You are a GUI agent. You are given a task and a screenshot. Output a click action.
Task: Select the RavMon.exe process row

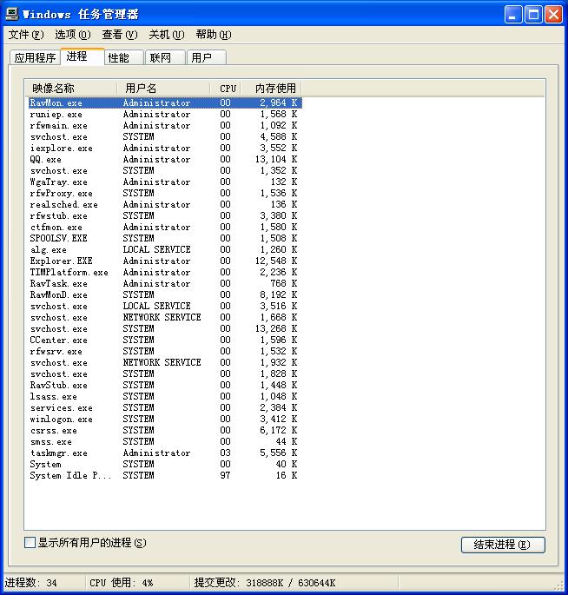[x=165, y=102]
